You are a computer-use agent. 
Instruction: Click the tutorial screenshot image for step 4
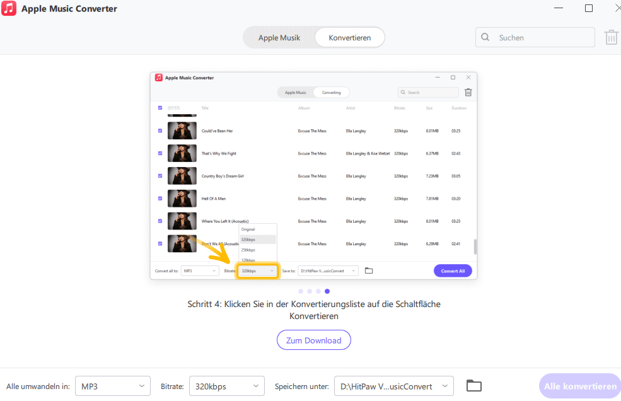[x=314, y=176]
